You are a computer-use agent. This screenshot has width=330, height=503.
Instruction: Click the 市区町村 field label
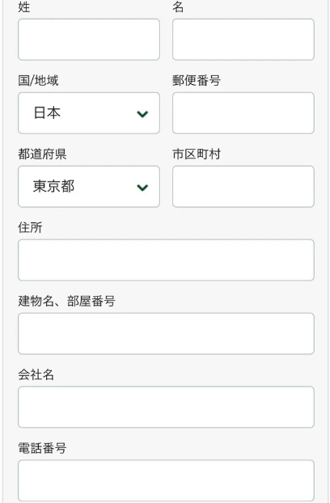pos(197,154)
